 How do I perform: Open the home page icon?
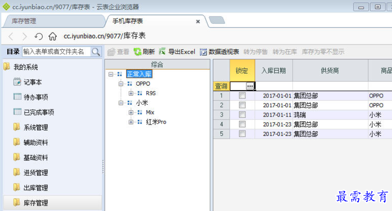[53, 36]
